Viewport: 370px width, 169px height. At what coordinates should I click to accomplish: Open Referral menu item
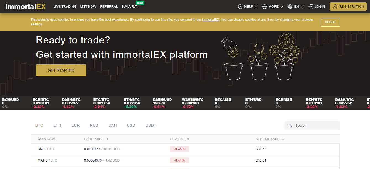click(109, 7)
